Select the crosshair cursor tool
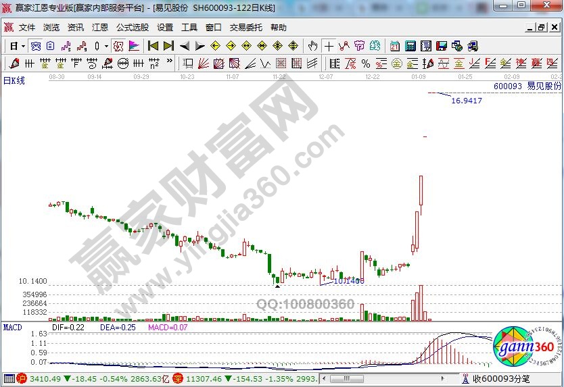This screenshot has height=387, width=564. click(329, 46)
